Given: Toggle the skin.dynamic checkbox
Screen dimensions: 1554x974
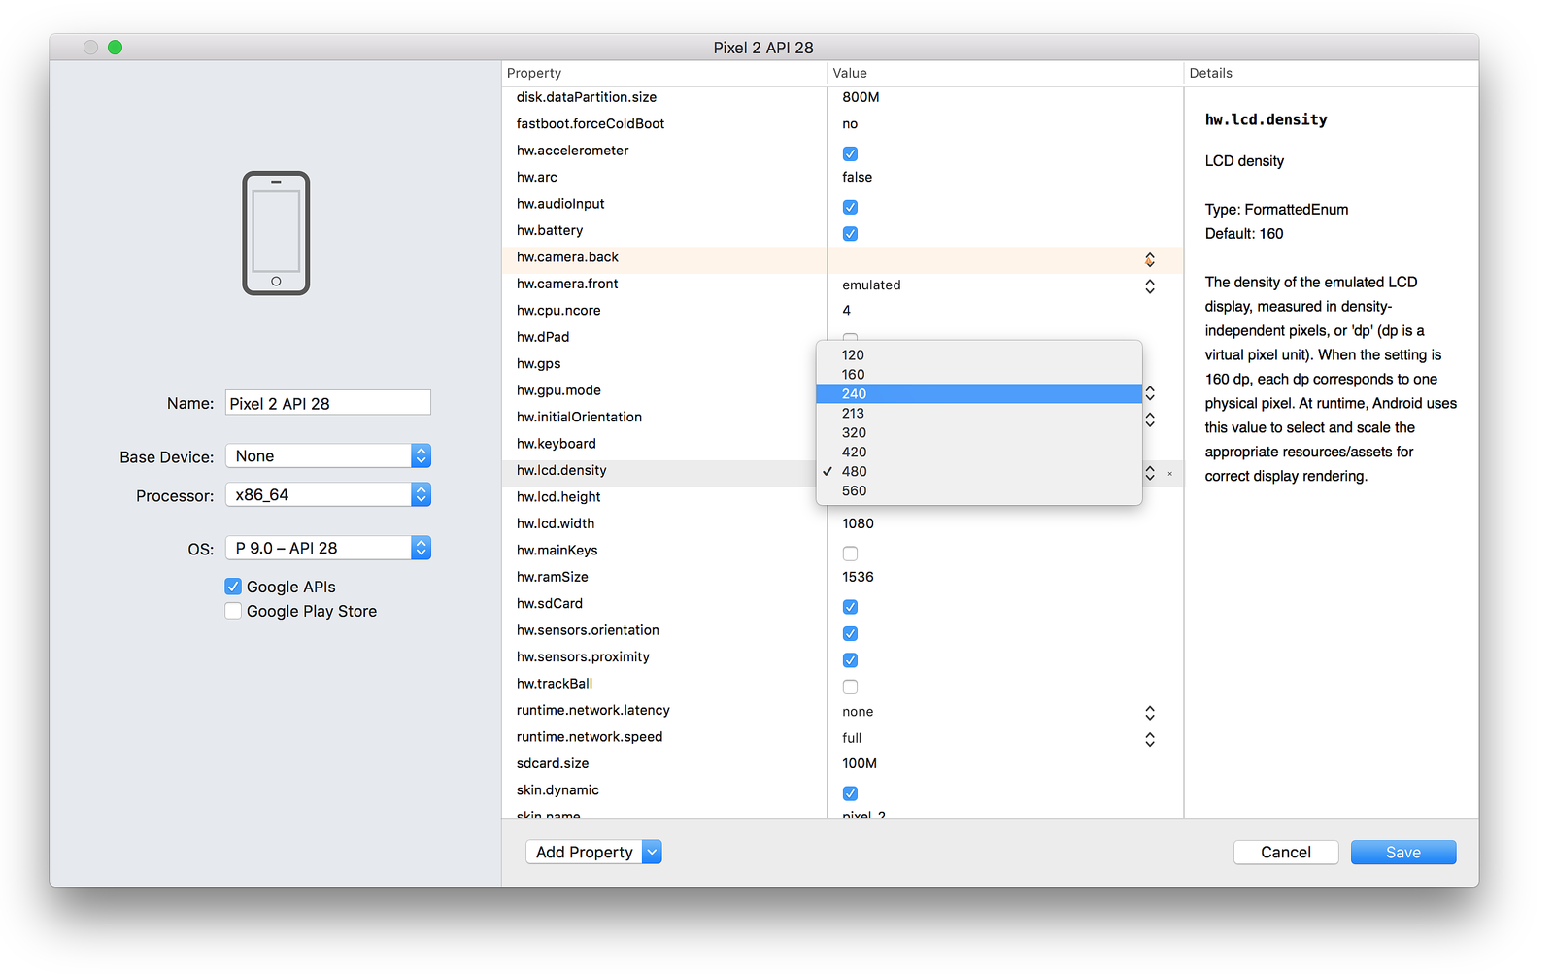Looking at the screenshot, I should pyautogui.click(x=850, y=793).
